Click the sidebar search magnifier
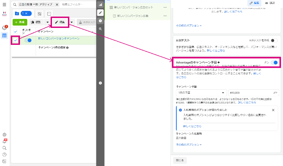The width and height of the screenshot is (283, 166). (x=4, y=148)
